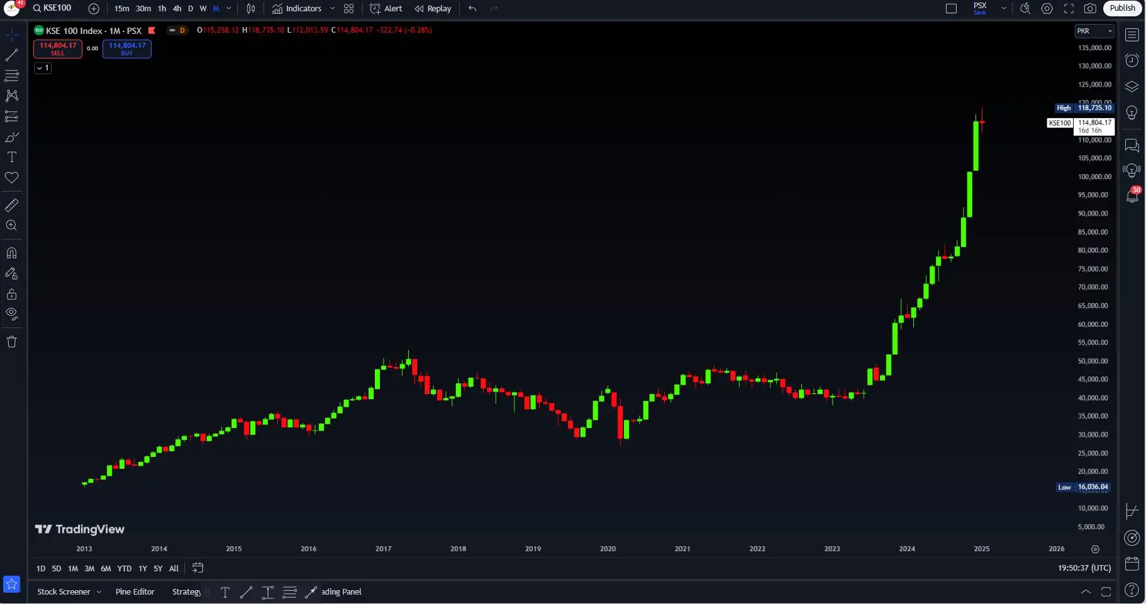Viewport: 1146px width, 604px height.
Task: Open the Alerts bell in right sidebar
Action: click(1132, 196)
